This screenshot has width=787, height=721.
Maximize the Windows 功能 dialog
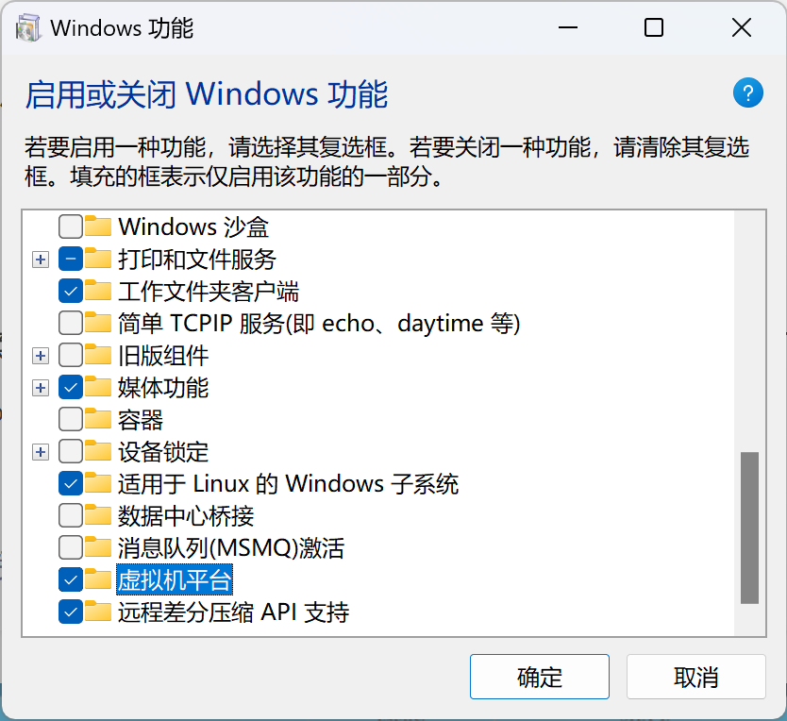[654, 27]
